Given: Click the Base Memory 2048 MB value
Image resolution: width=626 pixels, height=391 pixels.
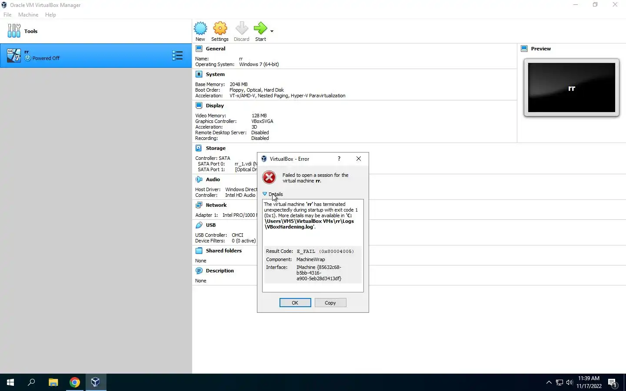Looking at the screenshot, I should pyautogui.click(x=239, y=84).
